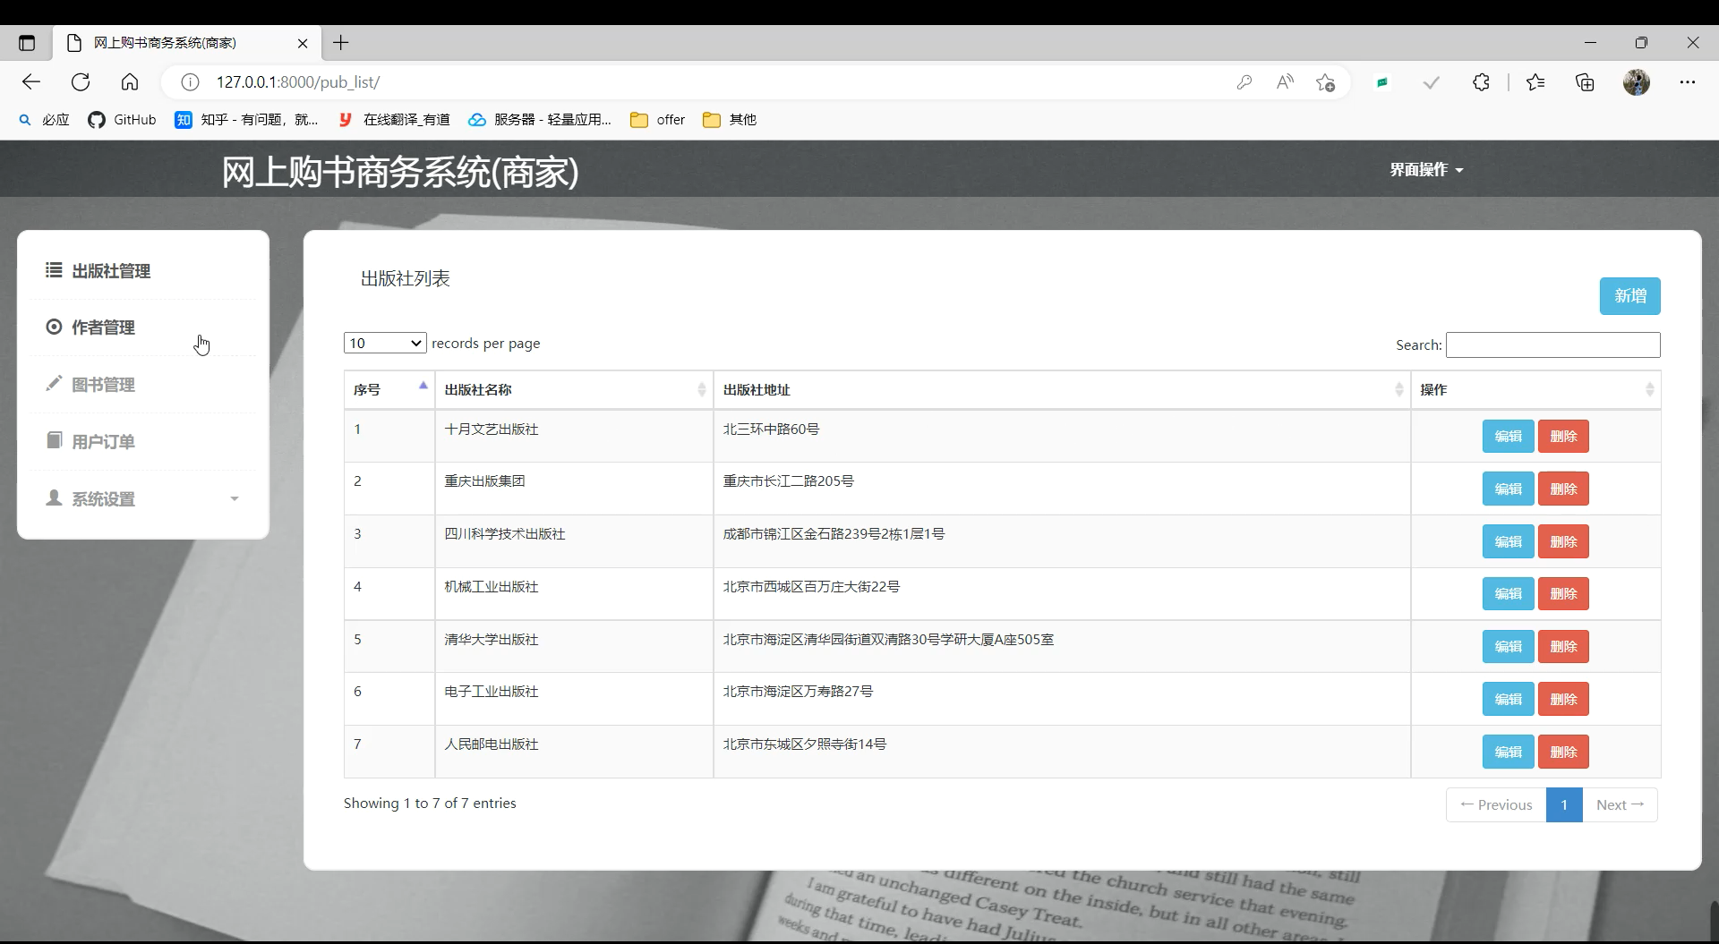Open GitHub bookmark
Image resolution: width=1719 pixels, height=944 pixels.
(122, 120)
